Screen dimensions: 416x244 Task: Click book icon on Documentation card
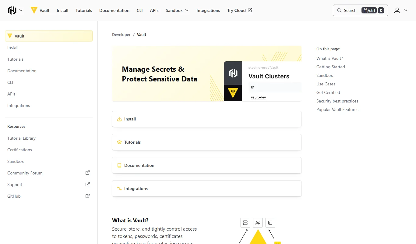[119, 165]
